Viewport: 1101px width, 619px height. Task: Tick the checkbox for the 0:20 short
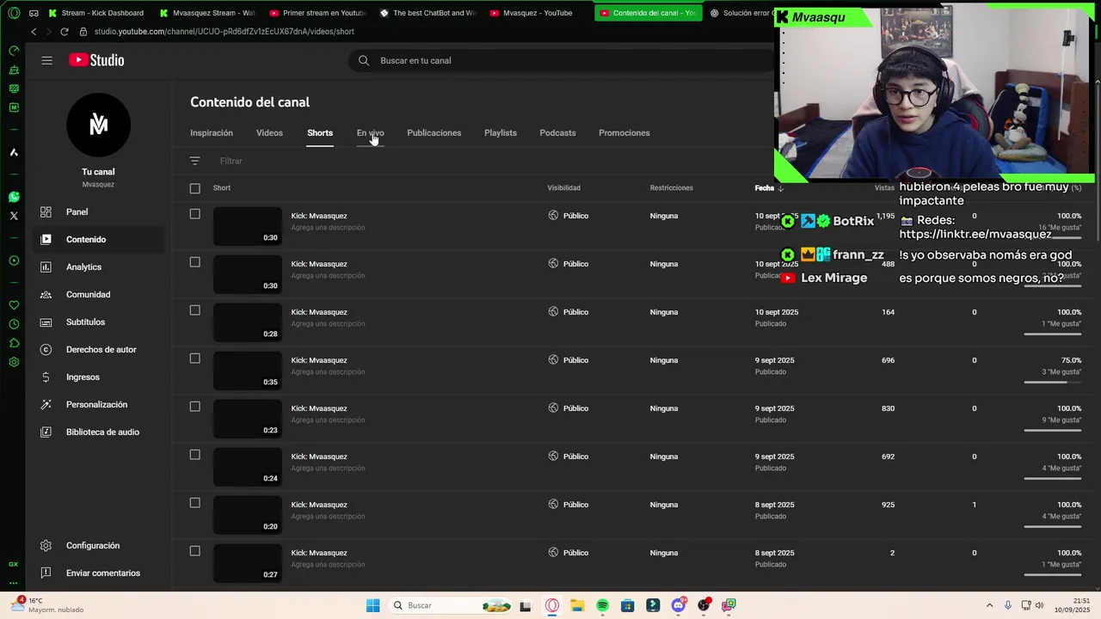click(194, 503)
